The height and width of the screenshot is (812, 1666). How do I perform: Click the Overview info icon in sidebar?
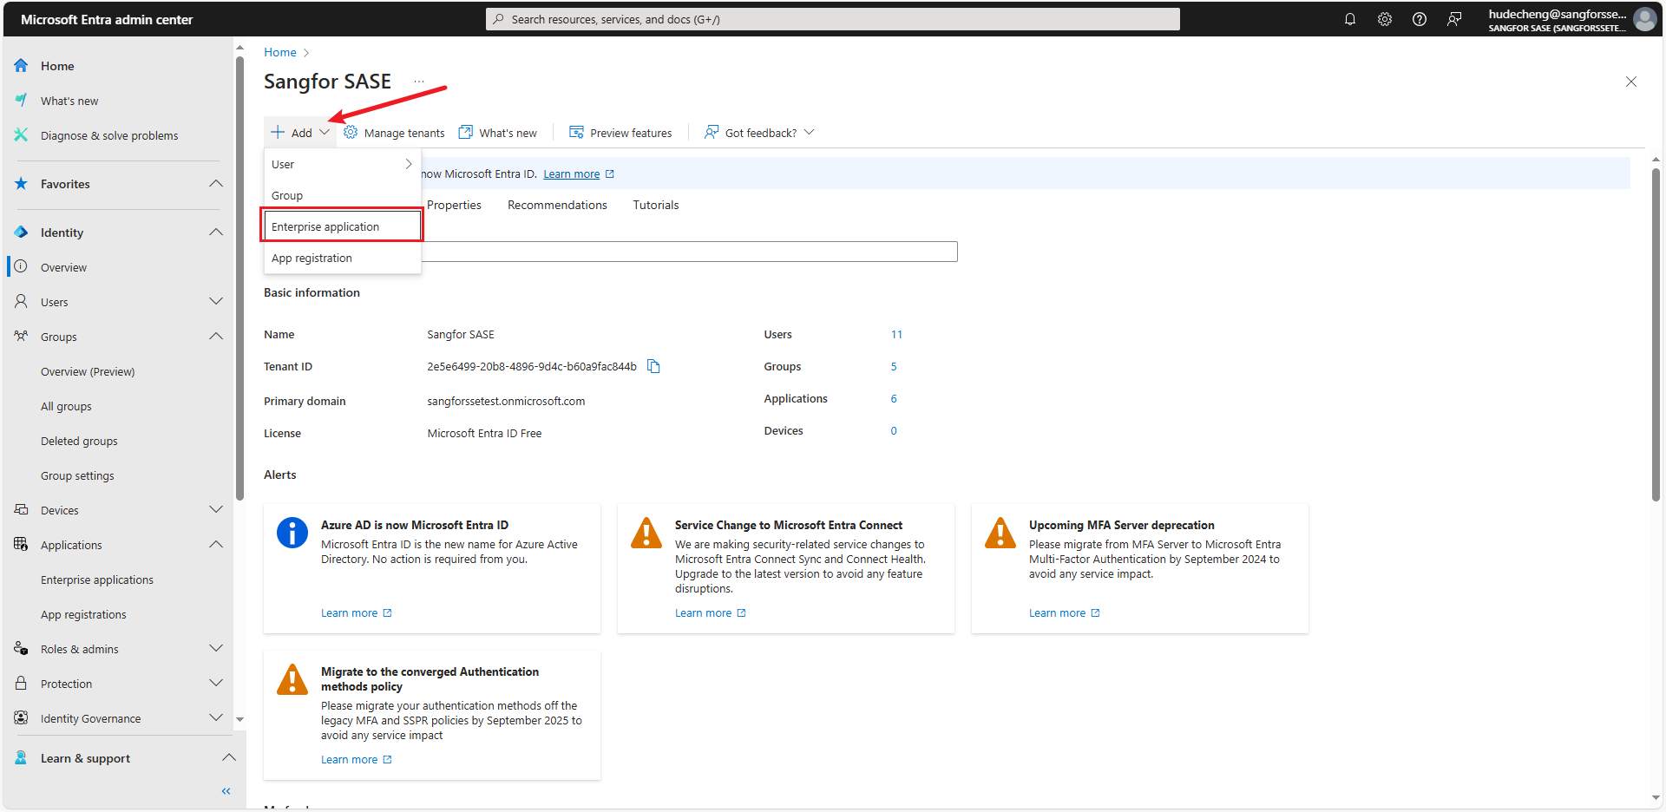pyautogui.click(x=21, y=267)
